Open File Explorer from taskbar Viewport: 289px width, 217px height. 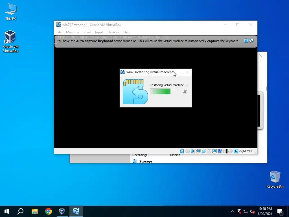click(34, 211)
